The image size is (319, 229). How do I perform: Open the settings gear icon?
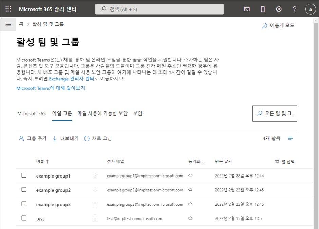[x=279, y=9]
